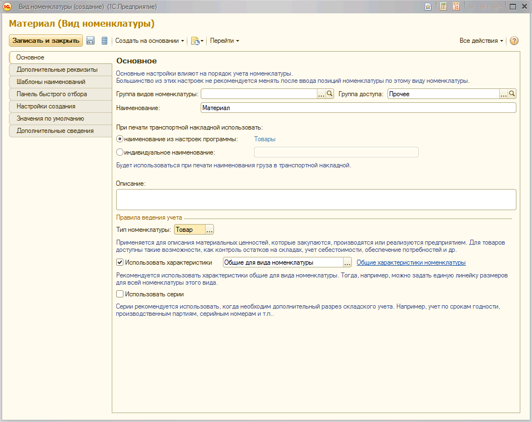This screenshot has width=532, height=422.
Task: Click the help question mark icon
Action: coord(514,41)
